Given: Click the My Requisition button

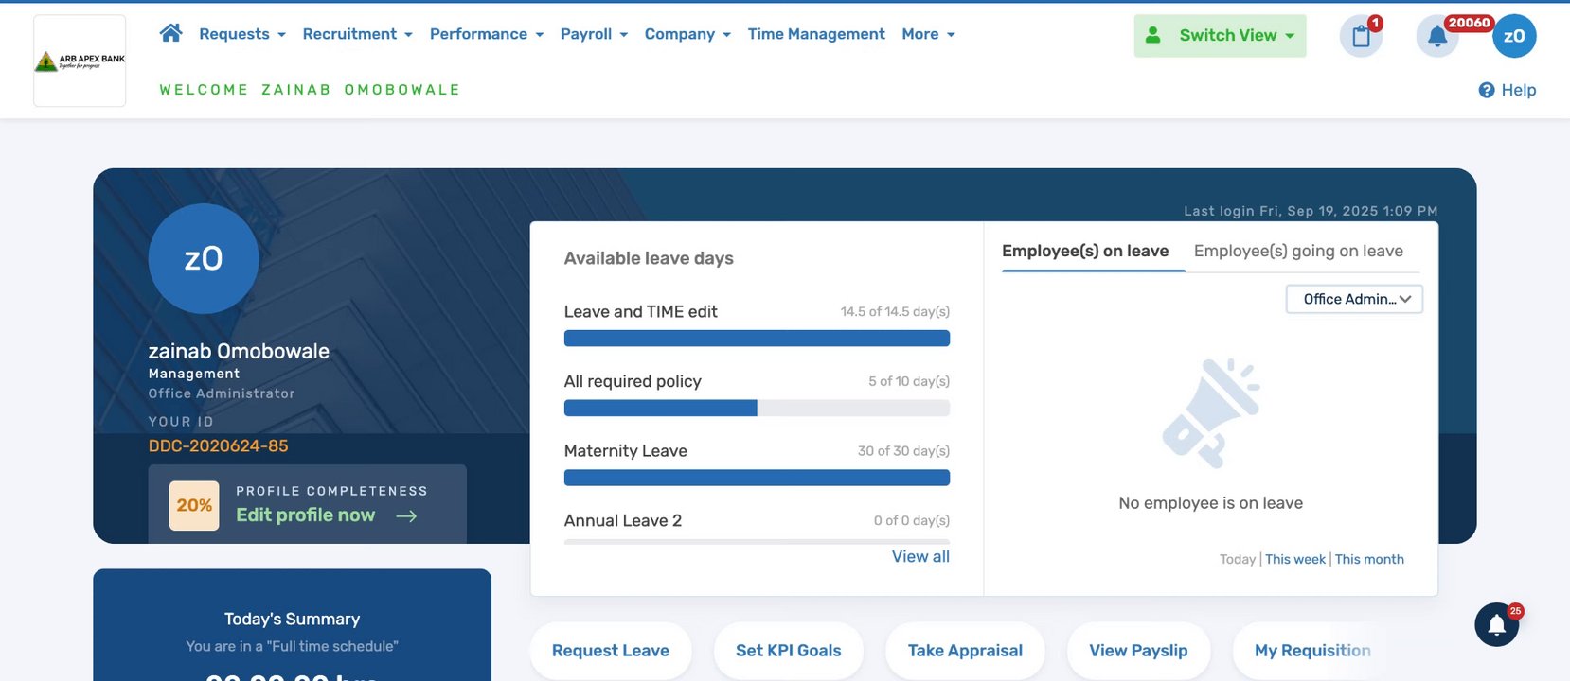Looking at the screenshot, I should [1312, 651].
